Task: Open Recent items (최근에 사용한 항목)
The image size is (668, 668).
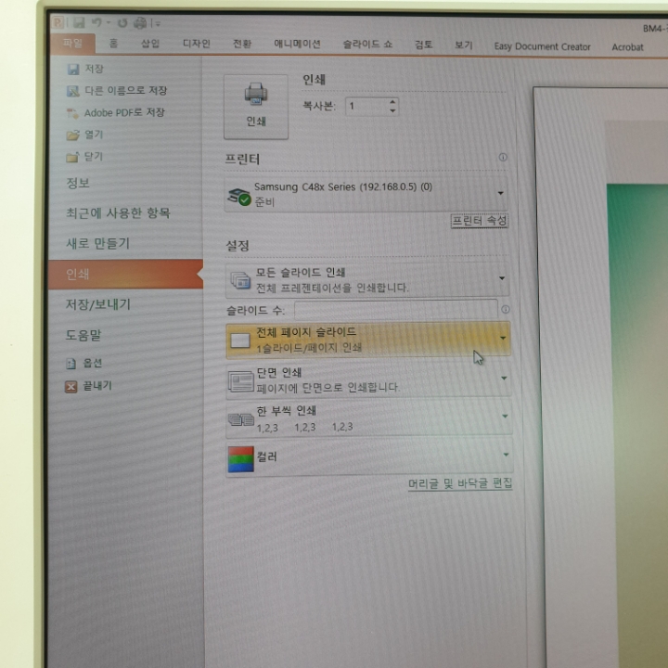Action: tap(118, 213)
